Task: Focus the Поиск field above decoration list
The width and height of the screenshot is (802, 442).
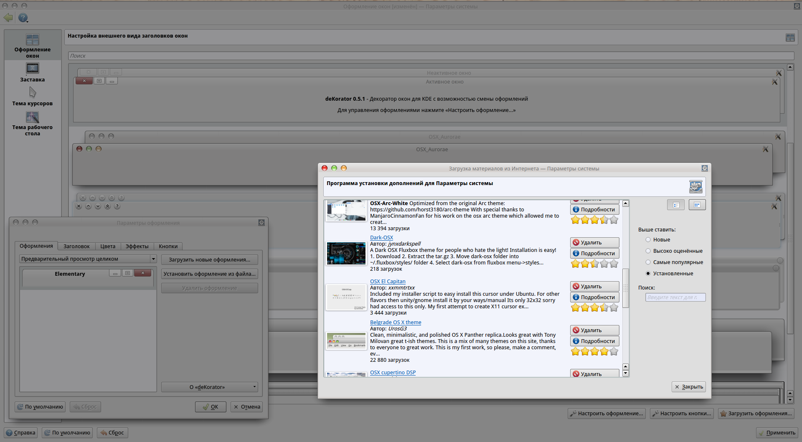Action: 431,56
